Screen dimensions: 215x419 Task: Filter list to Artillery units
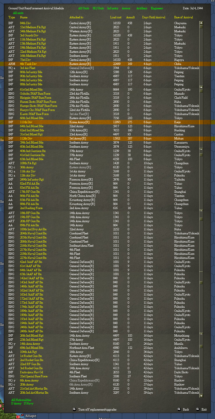coord(142,8)
